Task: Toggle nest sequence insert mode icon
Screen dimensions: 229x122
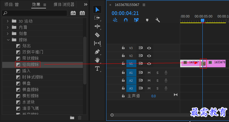Action: pyautogui.click(x=115, y=20)
